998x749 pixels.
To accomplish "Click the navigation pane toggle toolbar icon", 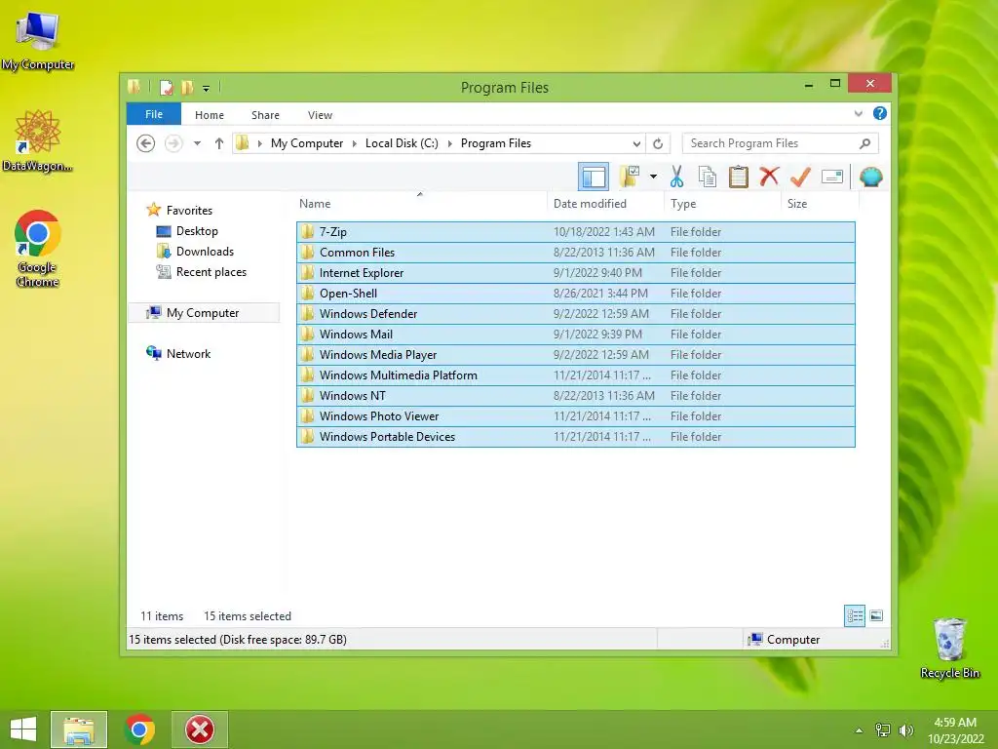I will pyautogui.click(x=594, y=177).
